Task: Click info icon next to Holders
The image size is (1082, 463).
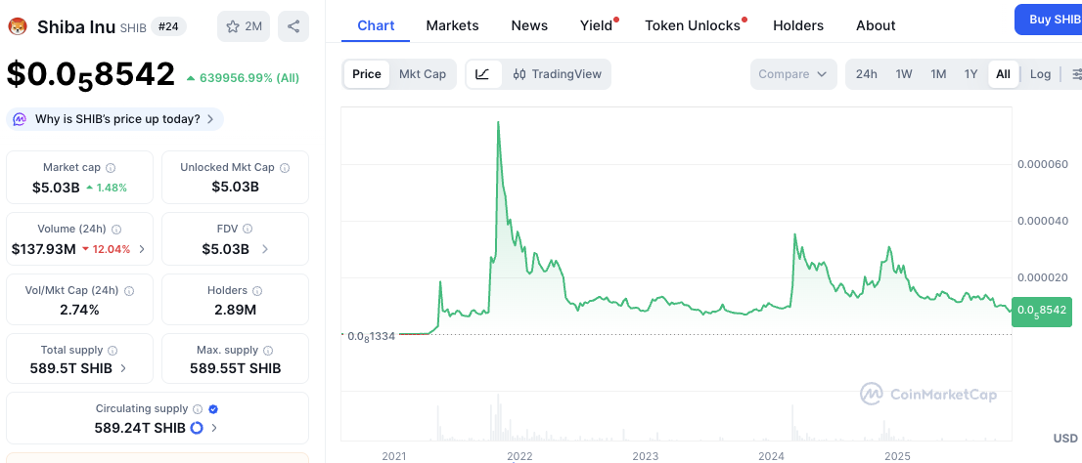Action: (257, 290)
